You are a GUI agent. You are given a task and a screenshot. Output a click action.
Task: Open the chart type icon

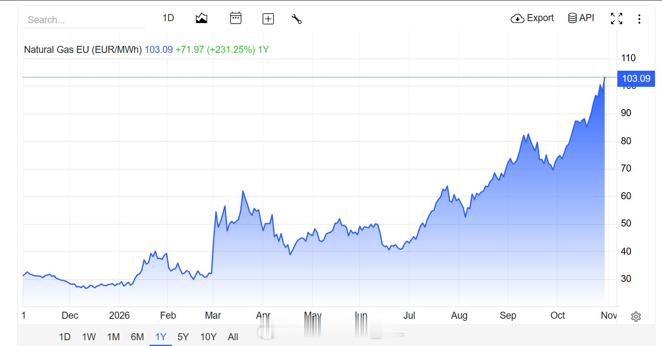[x=201, y=18]
